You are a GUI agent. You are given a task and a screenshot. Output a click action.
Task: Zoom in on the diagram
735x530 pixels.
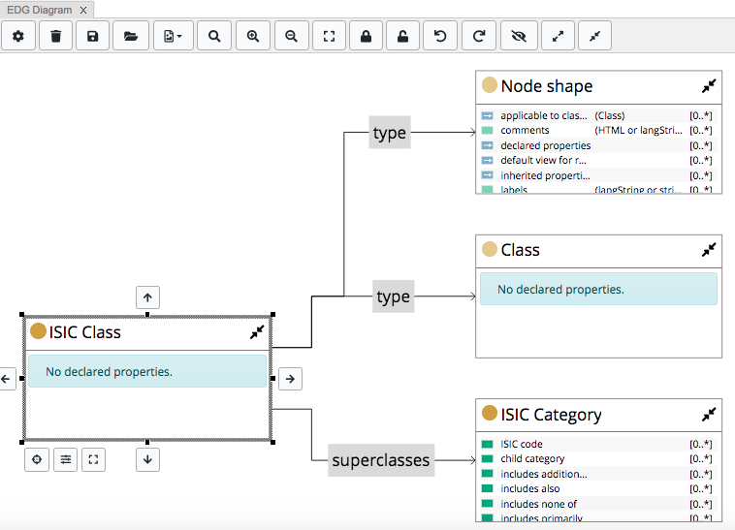(x=253, y=36)
